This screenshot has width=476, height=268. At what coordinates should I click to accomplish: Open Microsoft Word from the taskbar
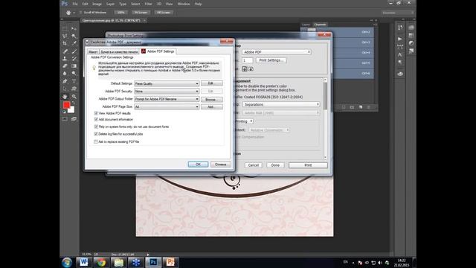(84, 262)
